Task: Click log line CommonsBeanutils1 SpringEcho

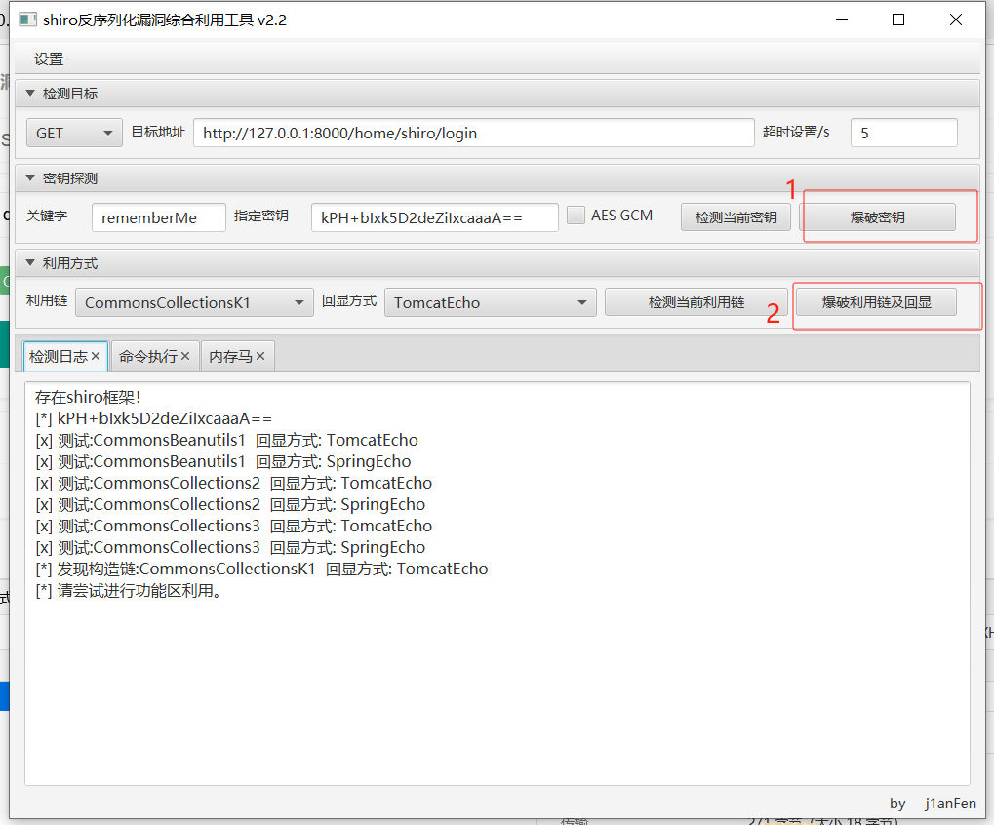Action: (x=223, y=462)
